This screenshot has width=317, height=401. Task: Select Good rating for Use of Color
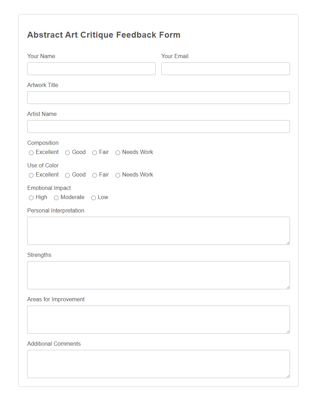(x=67, y=175)
